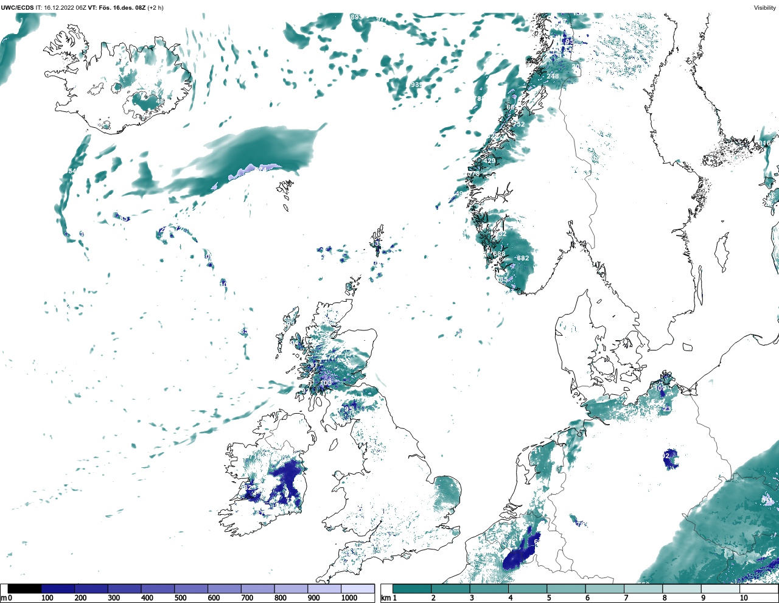Click the '1000' tick label on the metre legend

[349, 599]
